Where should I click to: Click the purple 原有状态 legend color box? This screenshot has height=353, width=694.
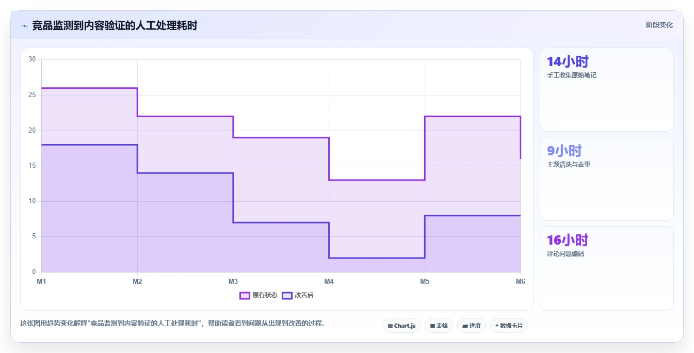(x=245, y=295)
